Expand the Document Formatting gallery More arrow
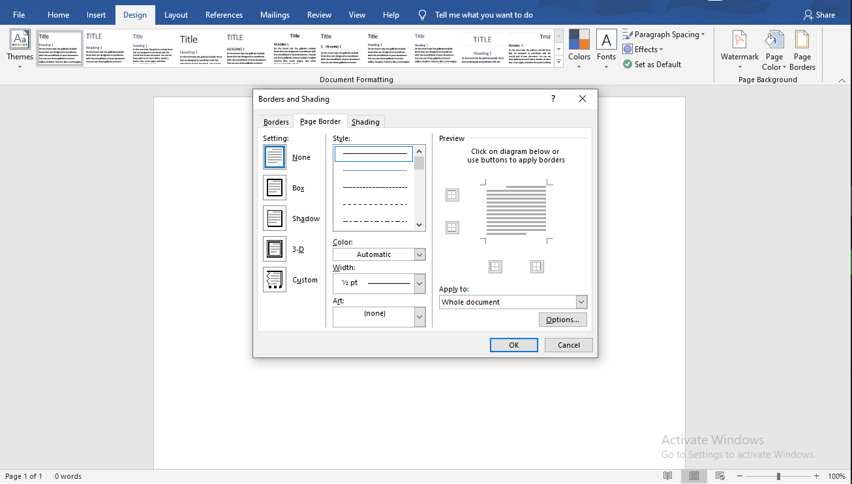This screenshot has height=484, width=852. click(558, 62)
